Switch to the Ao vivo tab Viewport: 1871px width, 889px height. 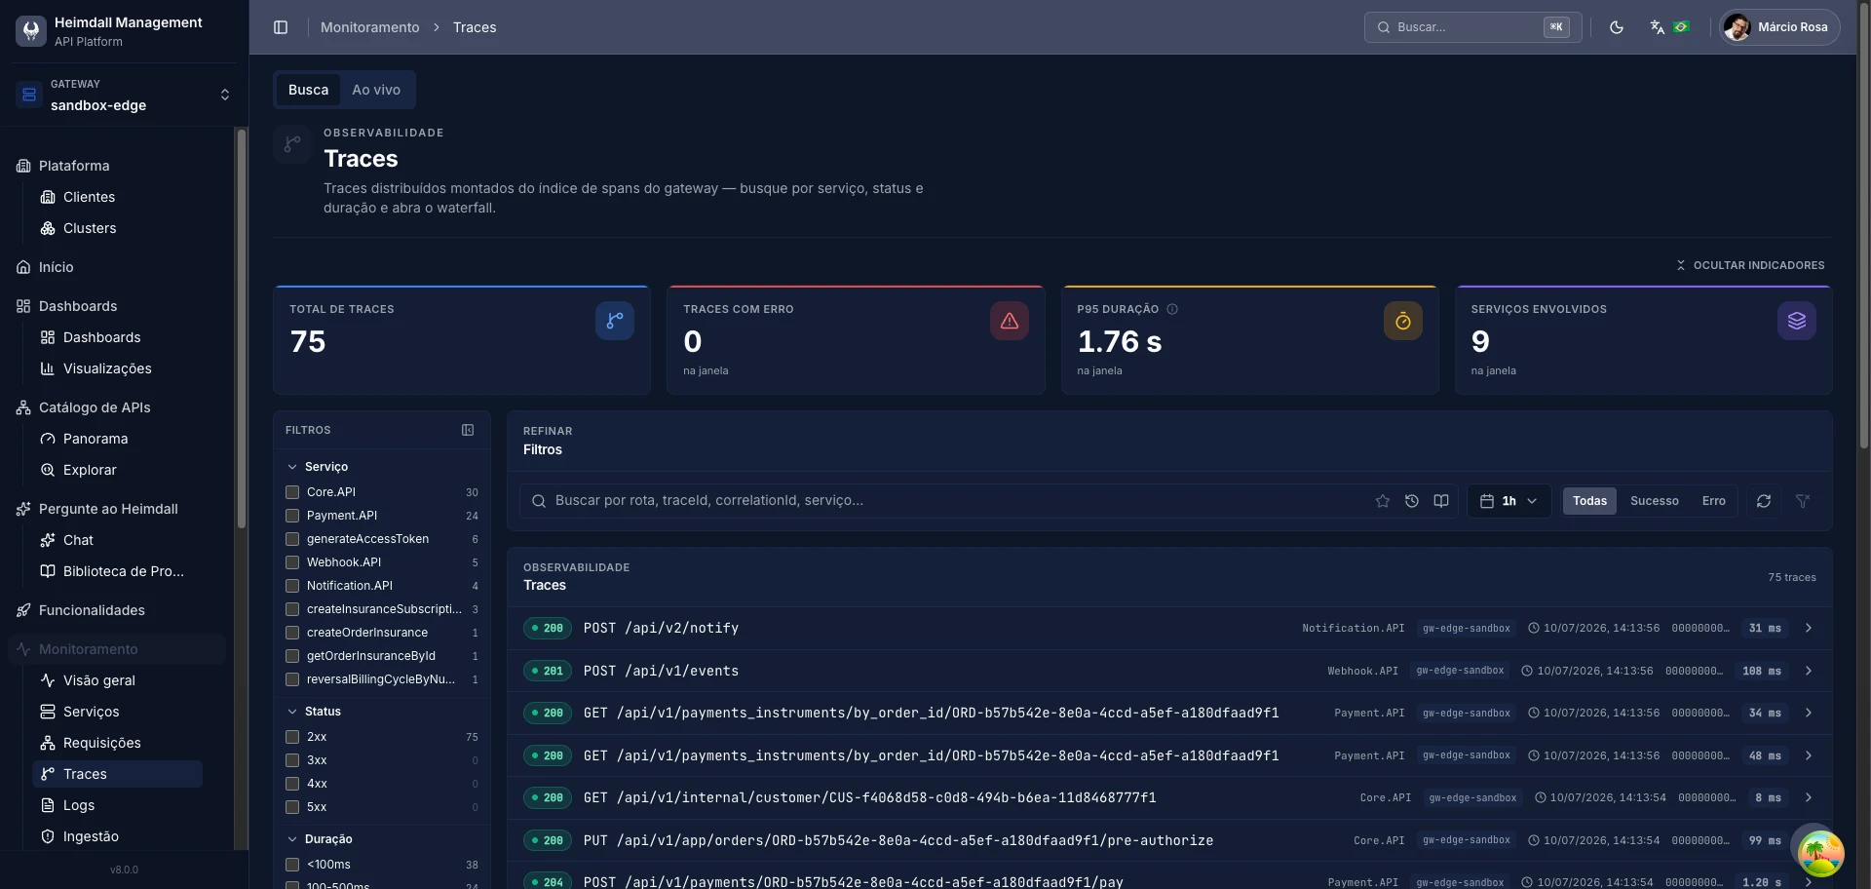(376, 90)
